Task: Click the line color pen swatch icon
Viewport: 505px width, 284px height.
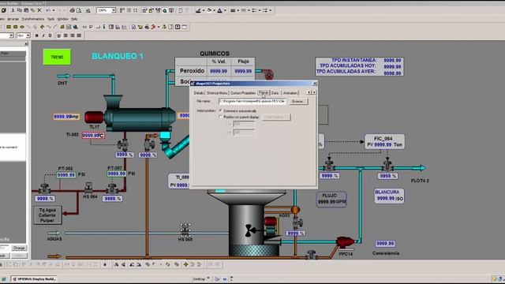Action: pyautogui.click(x=198, y=10)
